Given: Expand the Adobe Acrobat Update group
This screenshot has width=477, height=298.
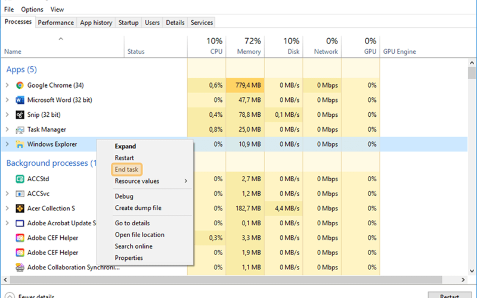Looking at the screenshot, I should click(7, 223).
